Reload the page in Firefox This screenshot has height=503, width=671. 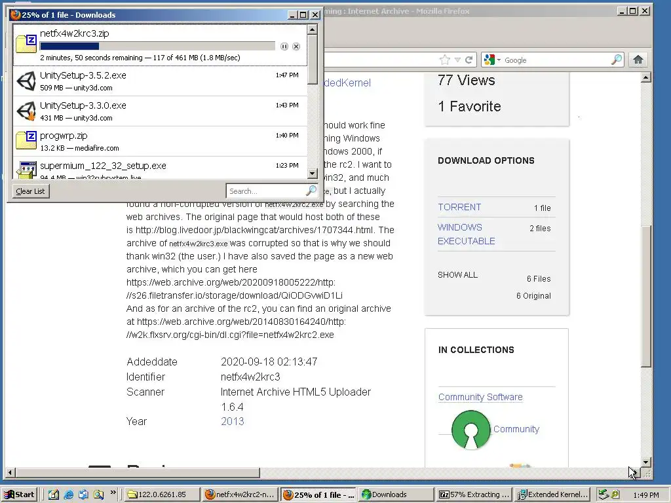pos(469,60)
